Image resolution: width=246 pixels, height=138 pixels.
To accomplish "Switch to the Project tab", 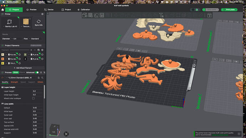I will [x=66, y=10].
